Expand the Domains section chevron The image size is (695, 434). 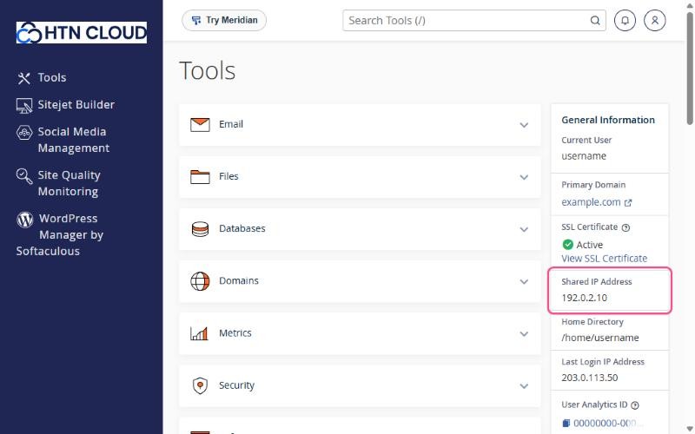(524, 281)
